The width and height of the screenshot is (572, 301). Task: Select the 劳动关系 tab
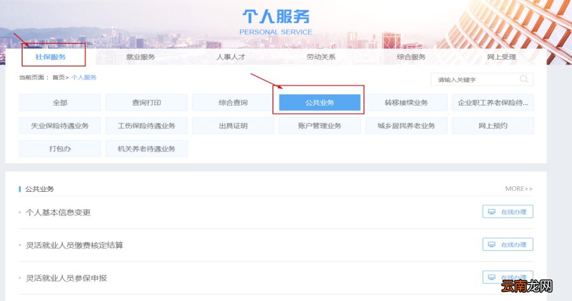coord(321,57)
